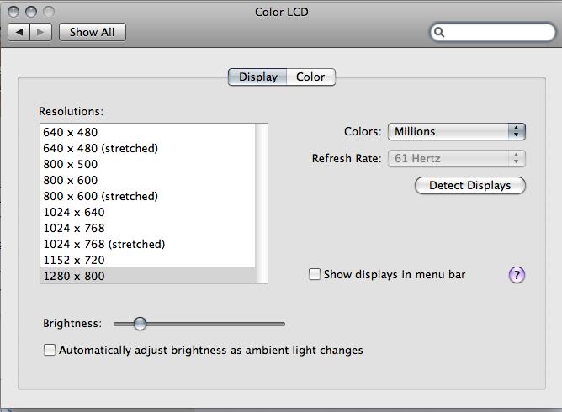
Task: Close the Color LCD window
Action: pos(13,12)
